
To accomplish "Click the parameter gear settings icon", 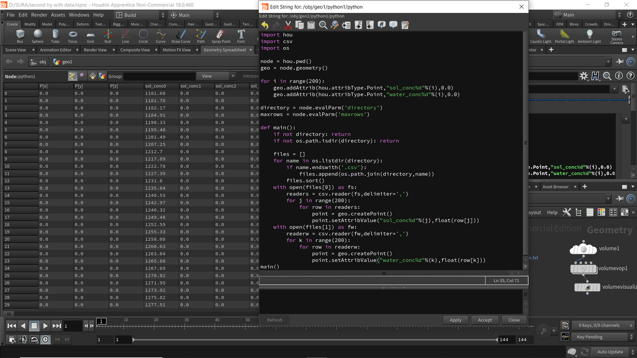I will (584, 76).
